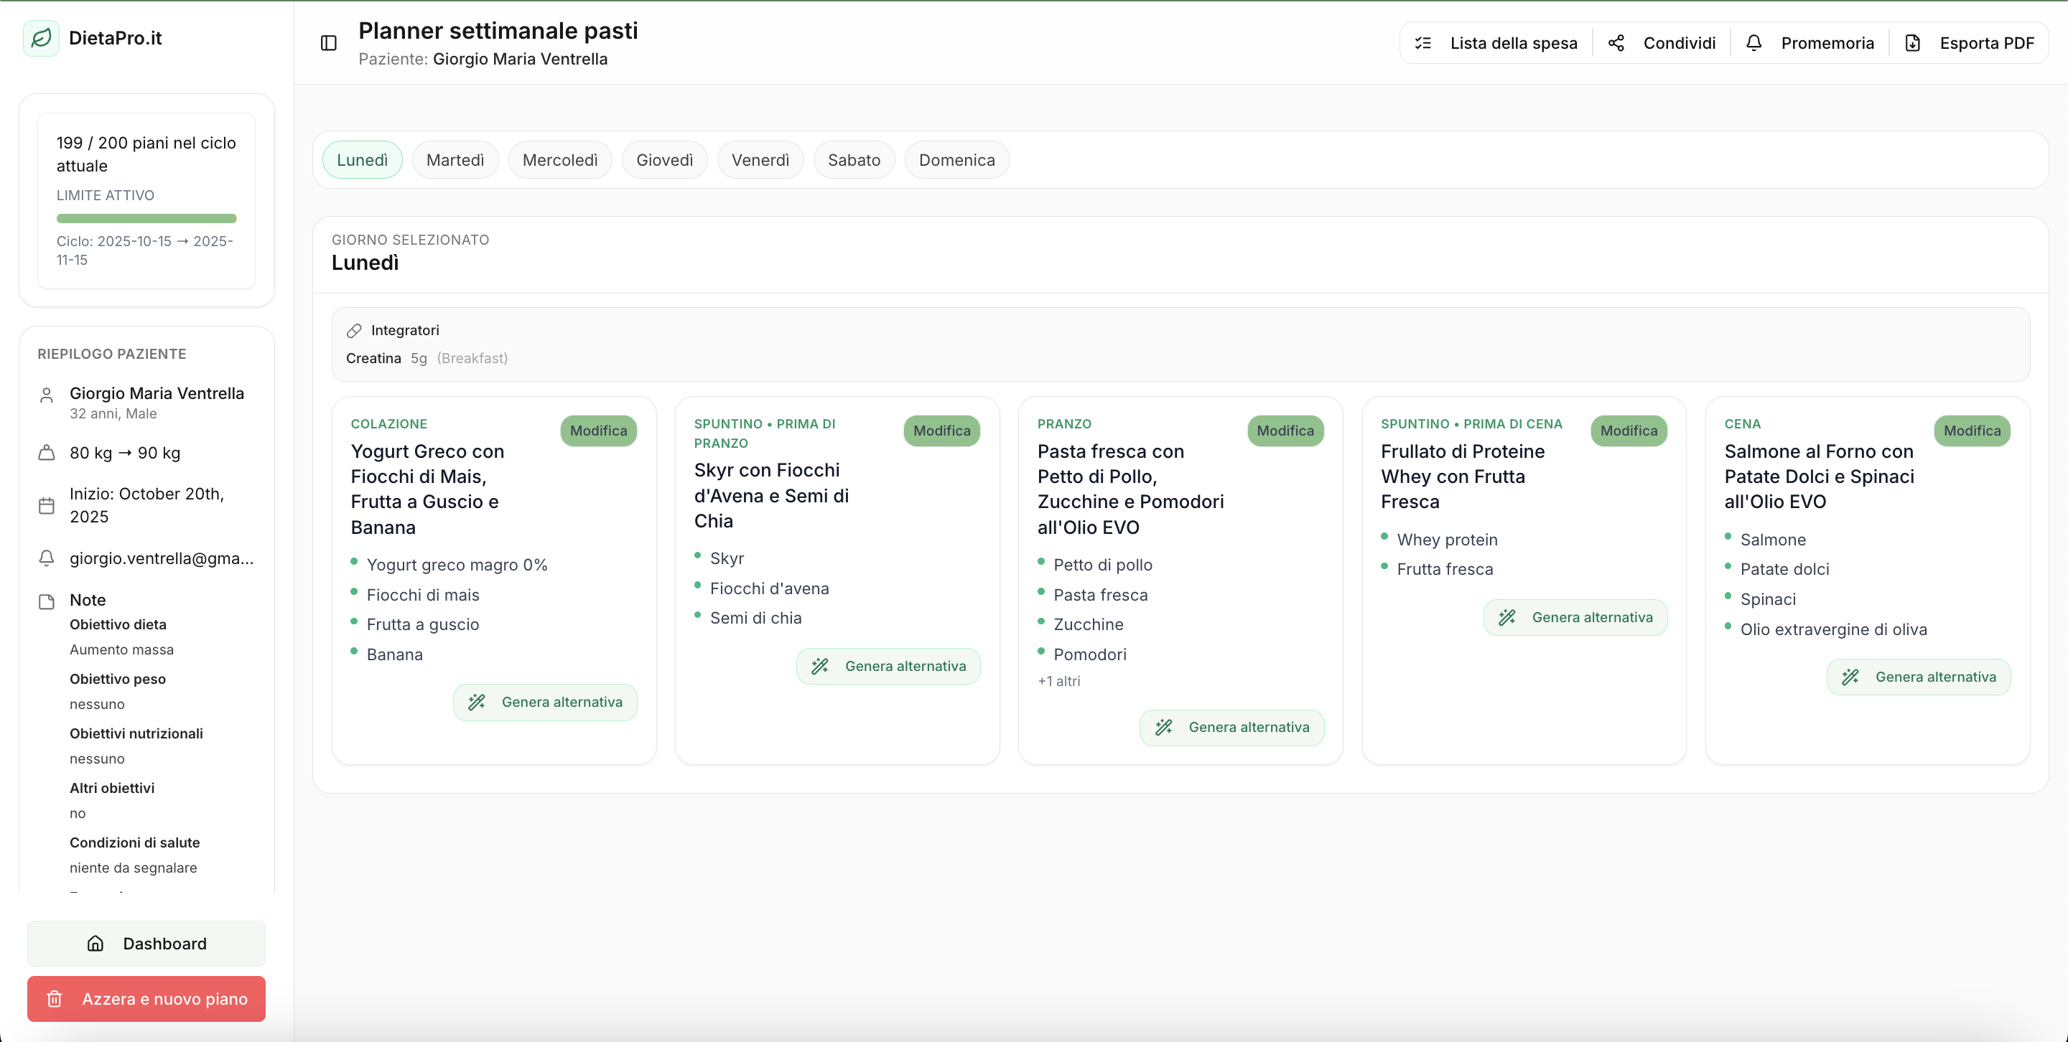Click the patient name Giorgio Maria Ventrella

tap(156, 394)
